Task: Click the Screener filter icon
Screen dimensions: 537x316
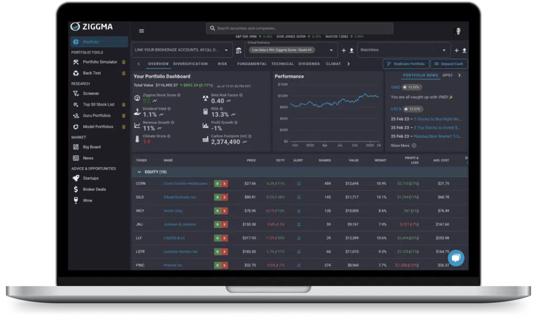Action: point(76,93)
